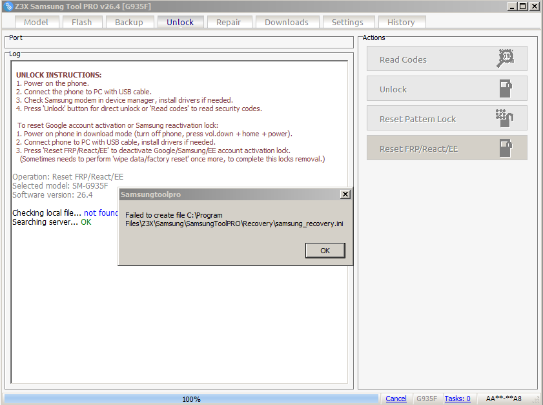The width and height of the screenshot is (543, 405).
Task: Minimize the Z3X Samsung Tool window
Action: (513, 6)
